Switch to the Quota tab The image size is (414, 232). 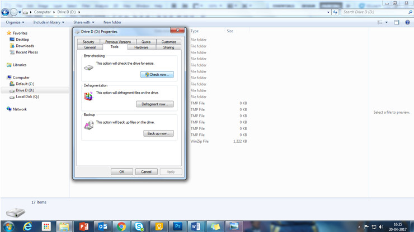(x=146, y=42)
